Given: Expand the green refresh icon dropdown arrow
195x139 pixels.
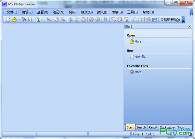Looking at the screenshot, I should pyautogui.click(x=42, y=19).
